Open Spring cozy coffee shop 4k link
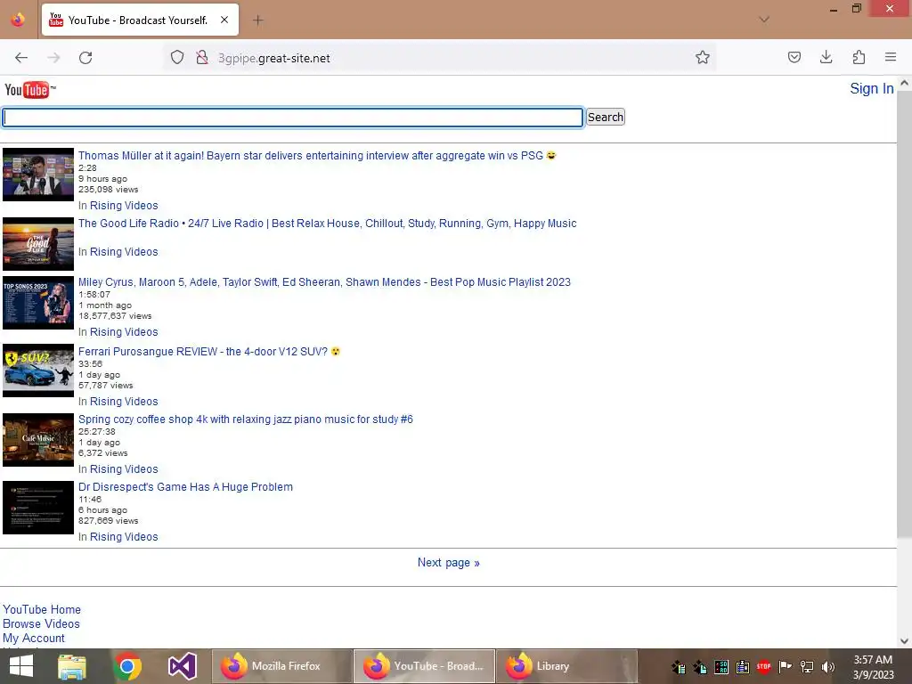The width and height of the screenshot is (912, 684). (x=246, y=419)
